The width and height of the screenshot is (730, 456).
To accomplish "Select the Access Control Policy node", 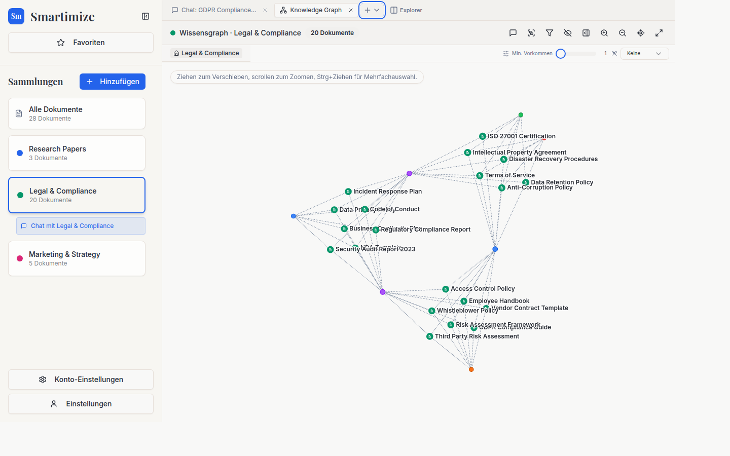I will tap(446, 289).
